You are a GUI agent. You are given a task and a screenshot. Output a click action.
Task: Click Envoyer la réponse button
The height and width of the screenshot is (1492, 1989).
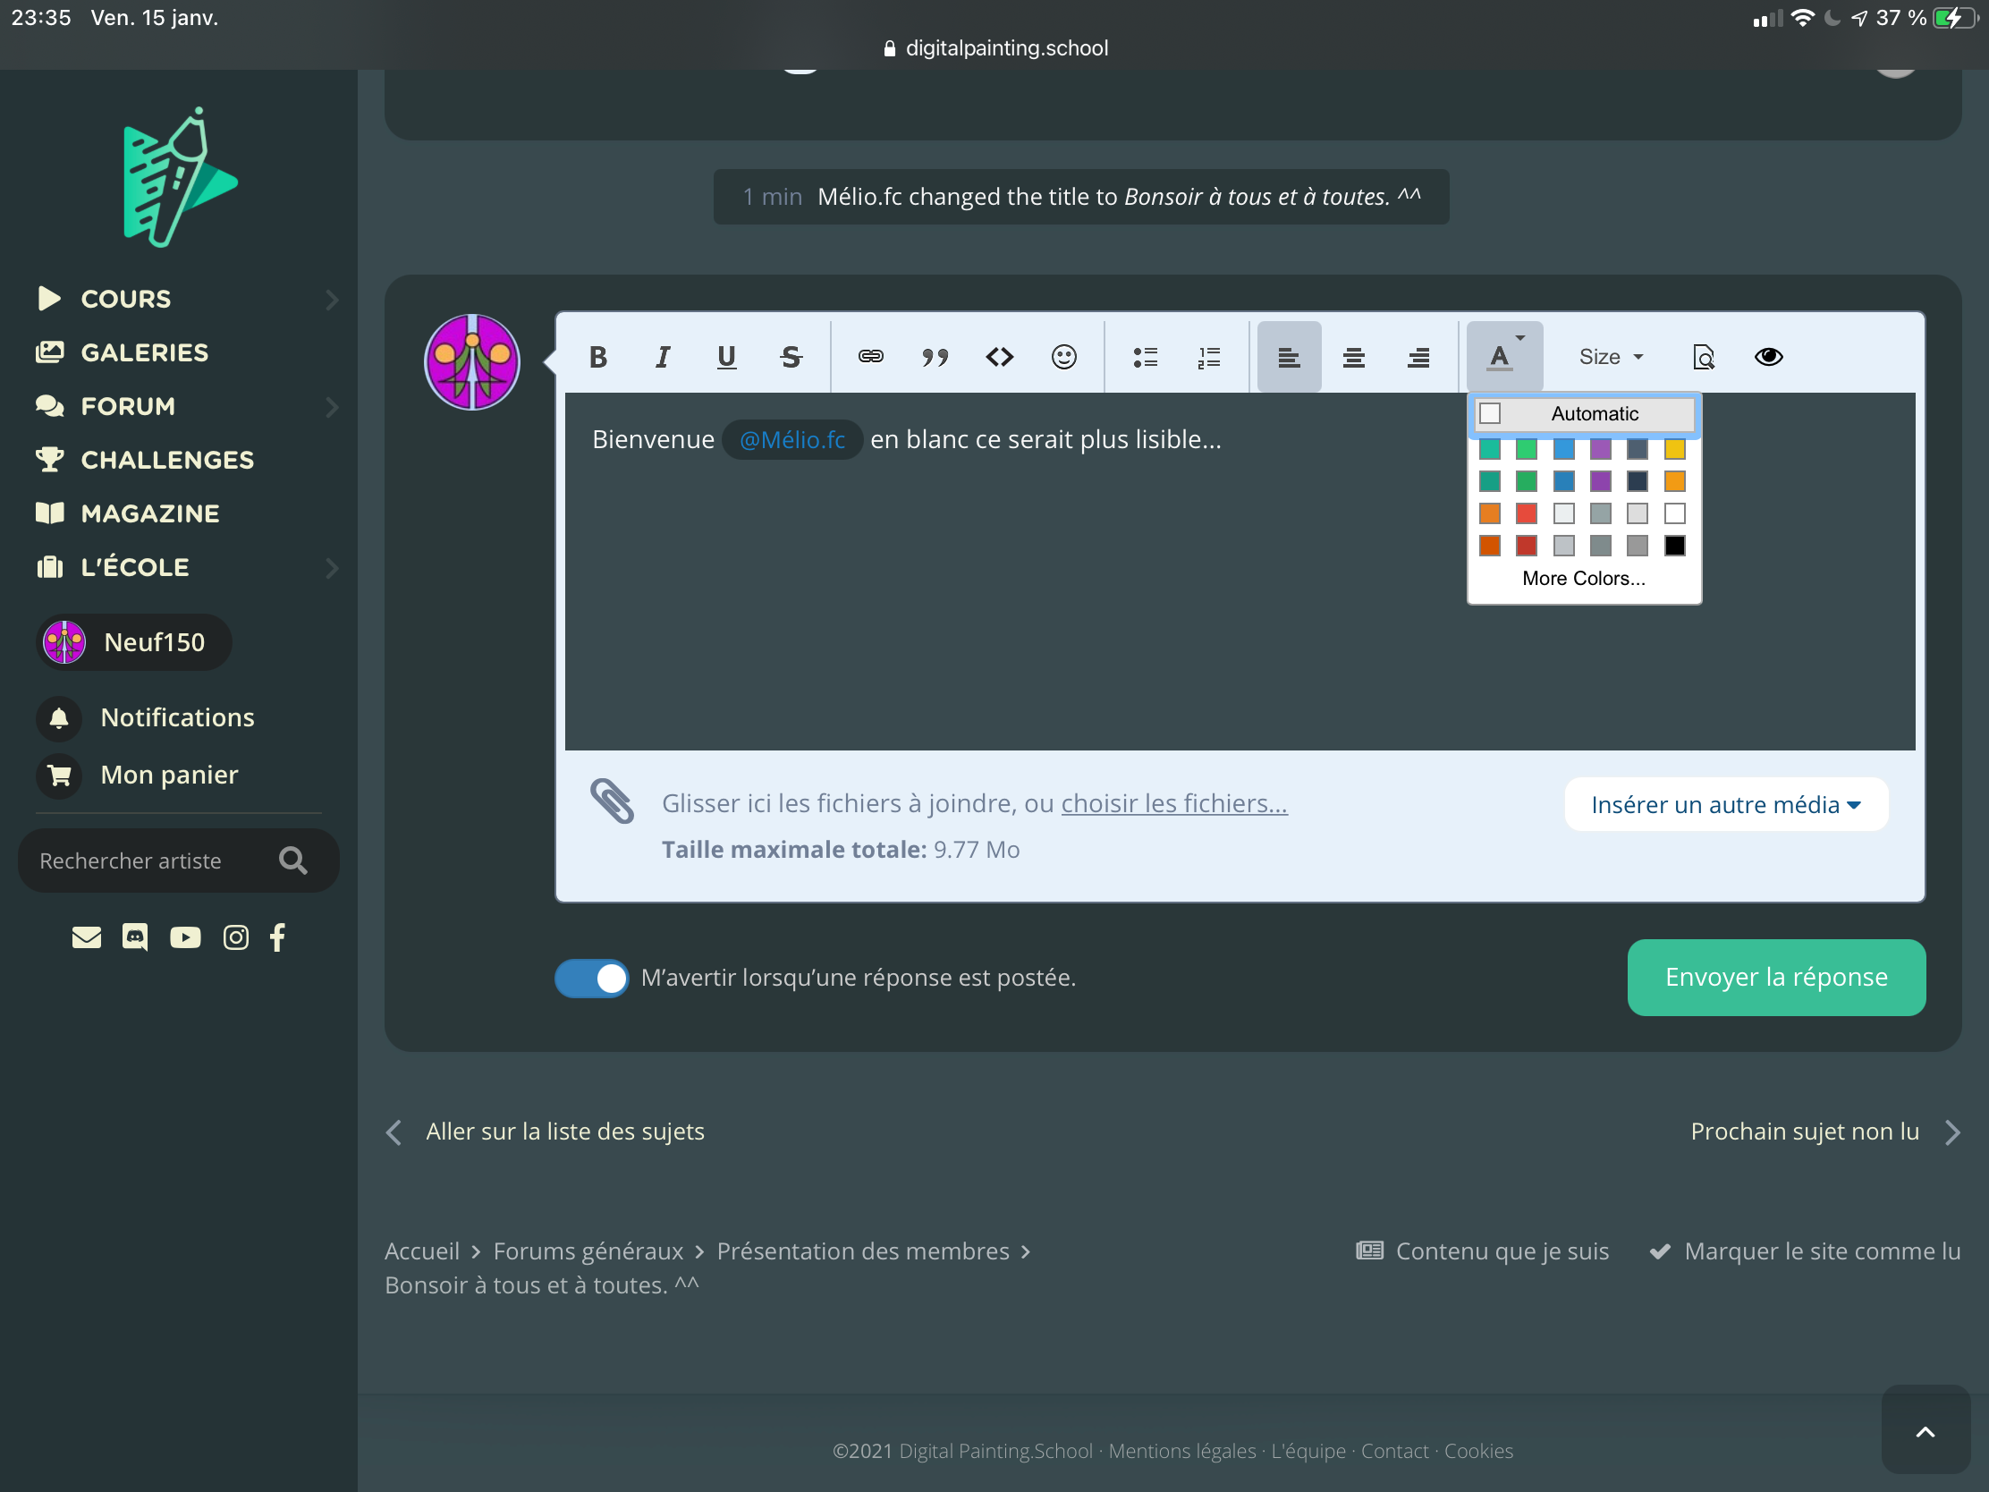(x=1775, y=978)
